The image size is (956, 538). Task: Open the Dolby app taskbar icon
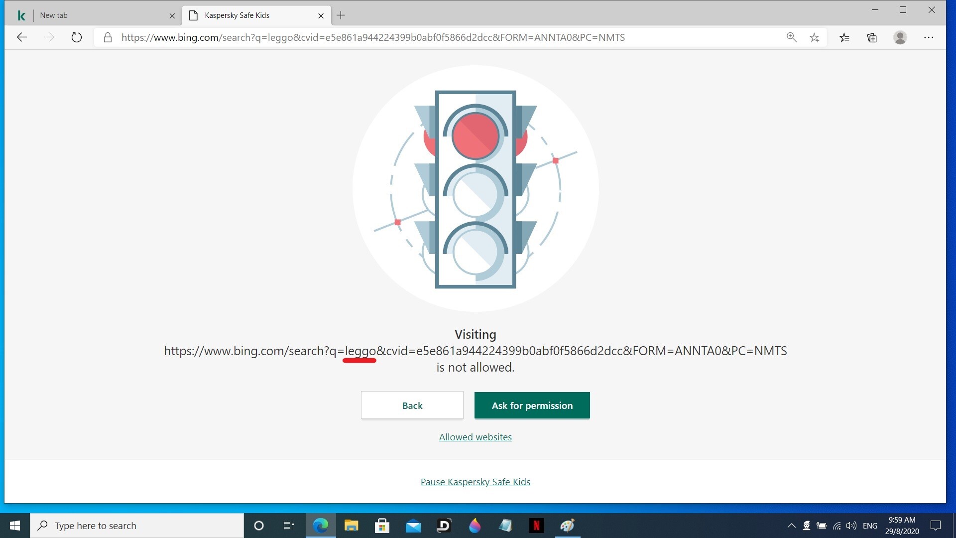(444, 526)
